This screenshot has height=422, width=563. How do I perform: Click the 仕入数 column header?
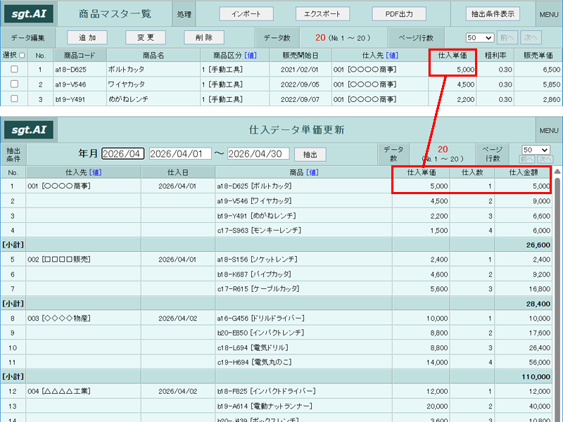(x=472, y=172)
